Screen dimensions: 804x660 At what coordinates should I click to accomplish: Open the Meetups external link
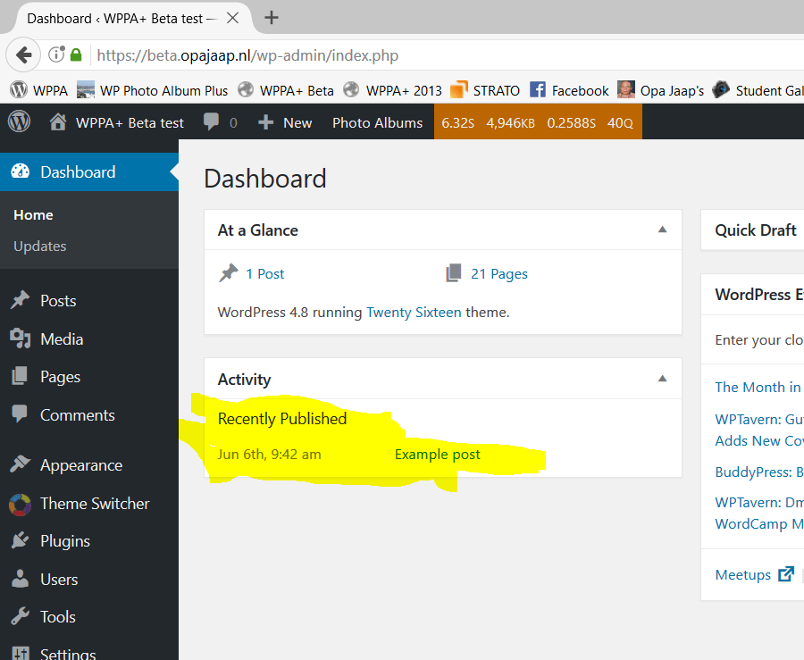tap(754, 574)
